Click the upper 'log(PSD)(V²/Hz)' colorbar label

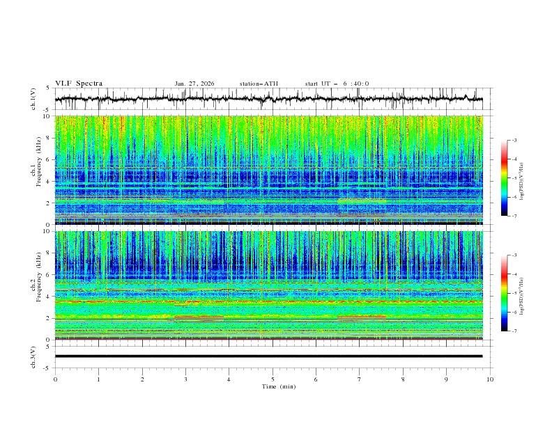coord(521,182)
